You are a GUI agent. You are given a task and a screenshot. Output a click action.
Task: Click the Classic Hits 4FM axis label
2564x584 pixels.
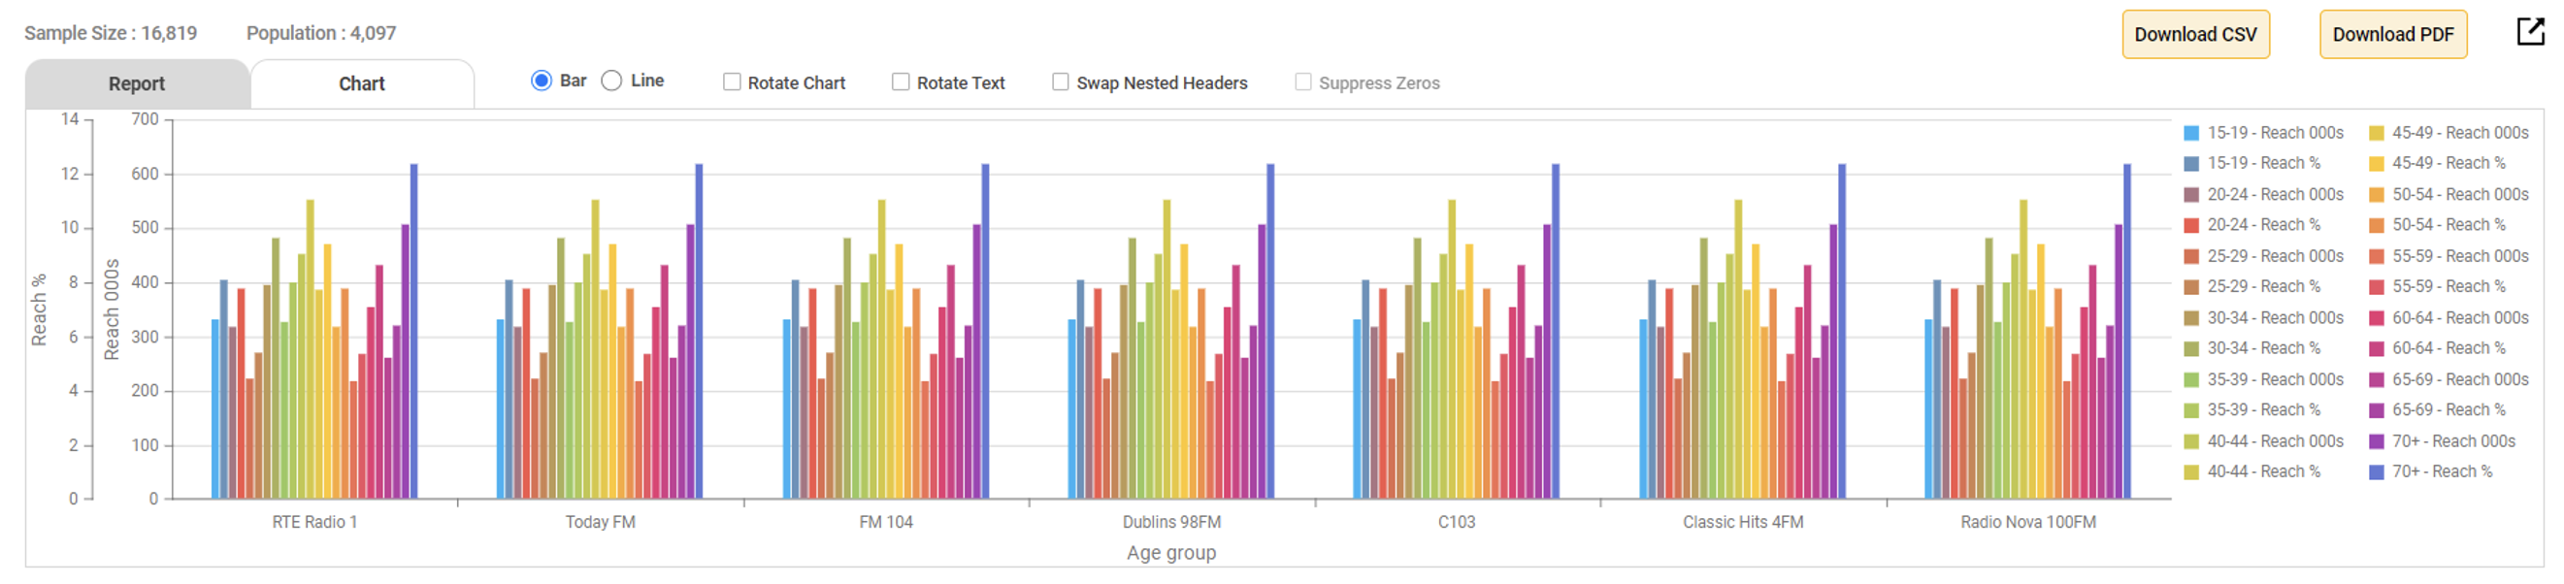(x=1743, y=522)
